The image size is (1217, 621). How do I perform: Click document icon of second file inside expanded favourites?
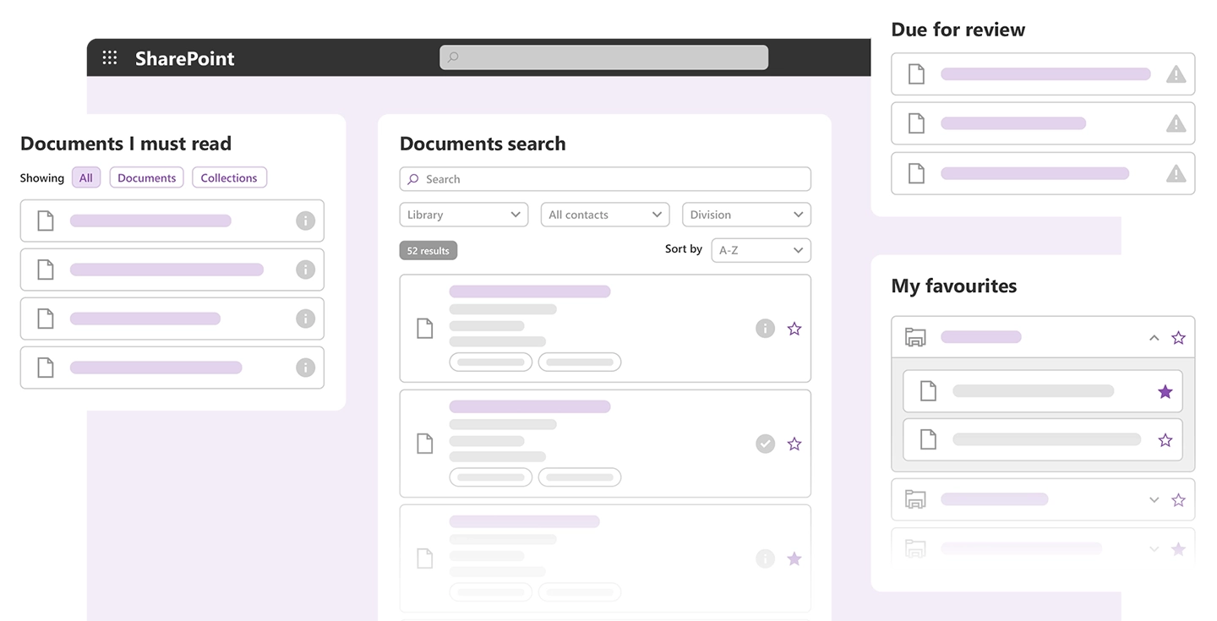(x=928, y=440)
